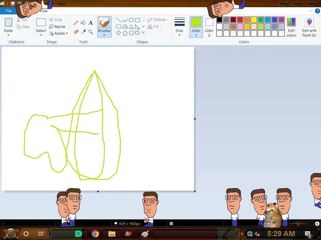Image resolution: width=321 pixels, height=240 pixels.
Task: Select the Text tool
Action: (x=91, y=22)
